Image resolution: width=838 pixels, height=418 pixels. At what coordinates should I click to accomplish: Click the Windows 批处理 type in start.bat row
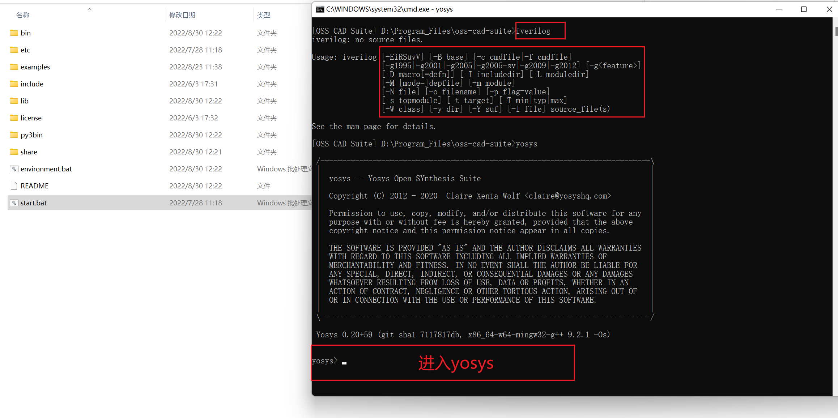coord(284,203)
